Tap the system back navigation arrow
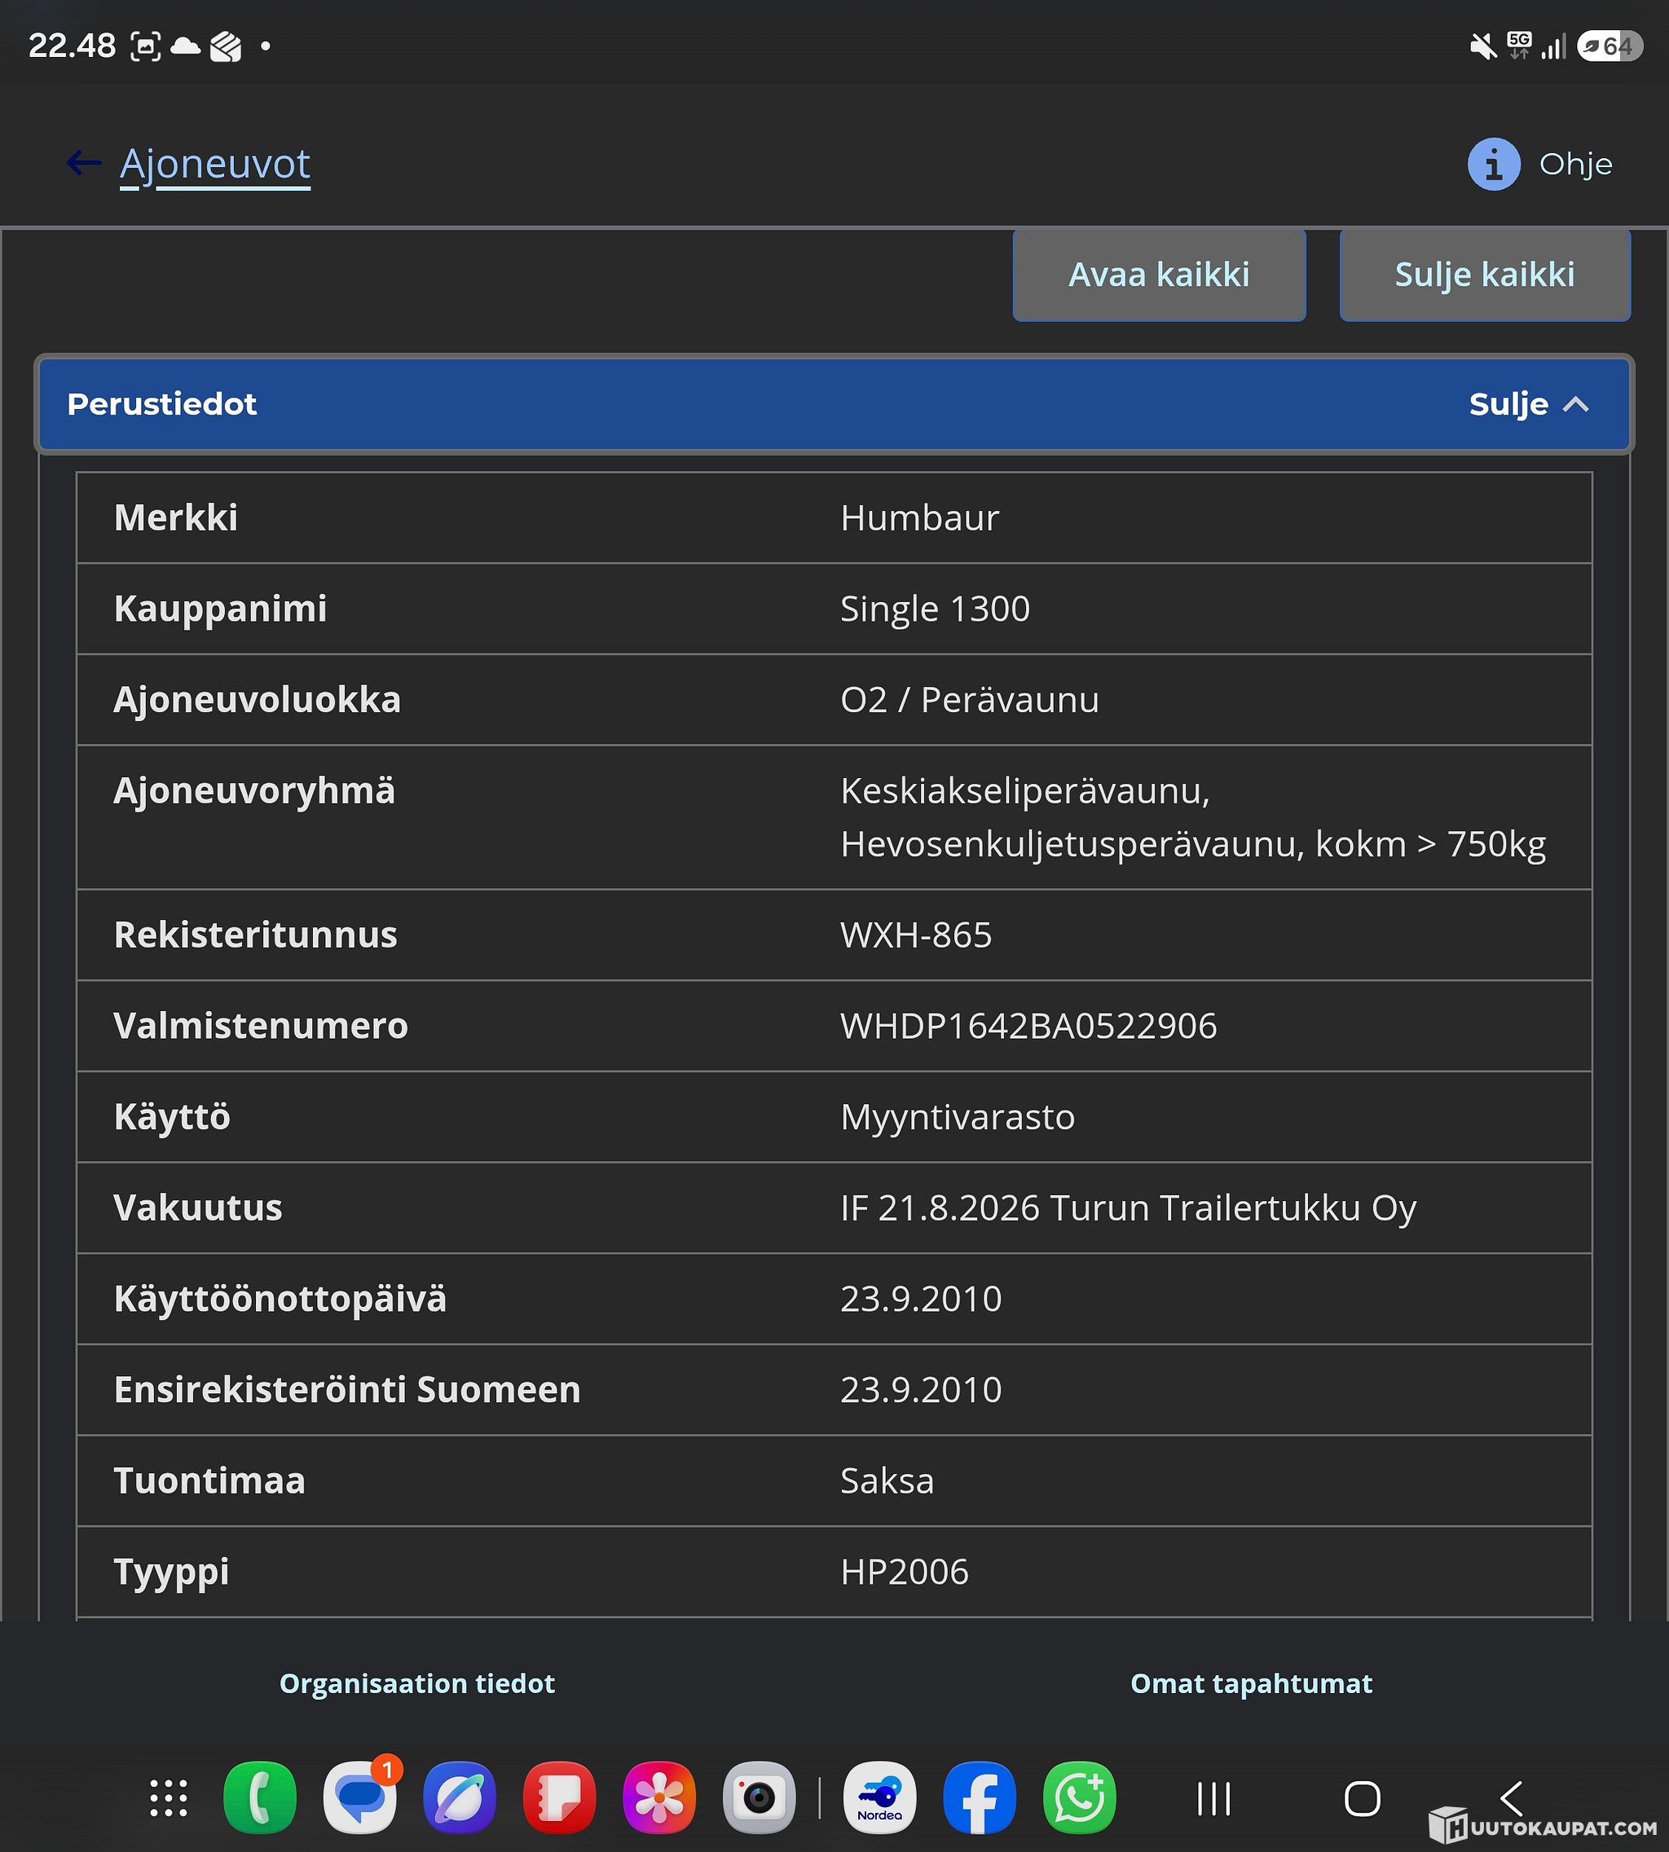Image resolution: width=1669 pixels, height=1852 pixels. click(1510, 1798)
